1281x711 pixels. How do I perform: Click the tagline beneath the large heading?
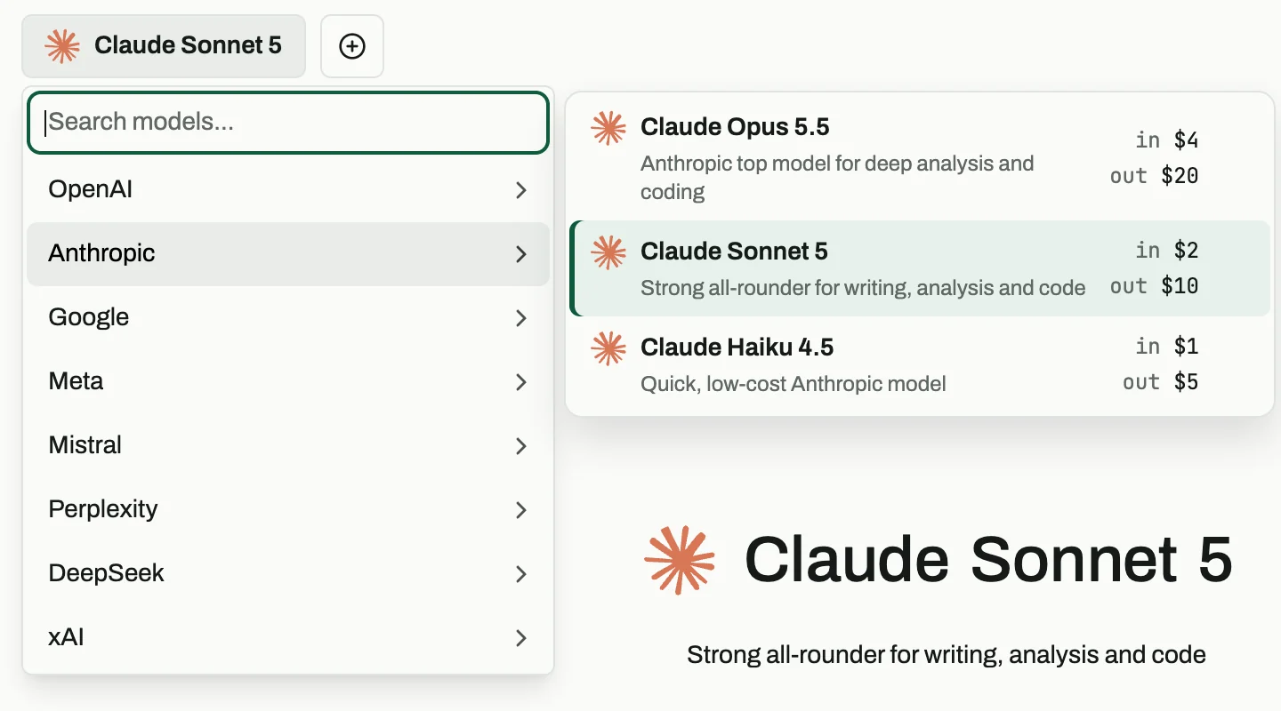point(947,656)
